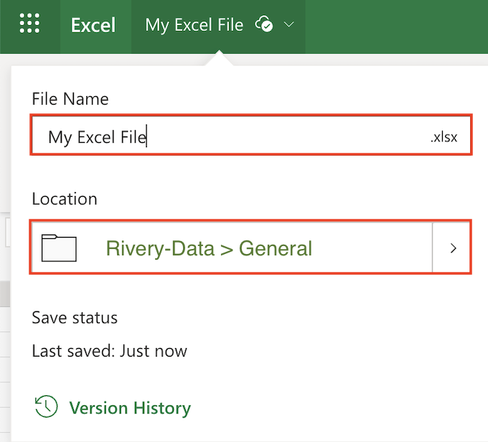Click the Last saved: Just now text
The image size is (488, 442).
click(x=110, y=351)
